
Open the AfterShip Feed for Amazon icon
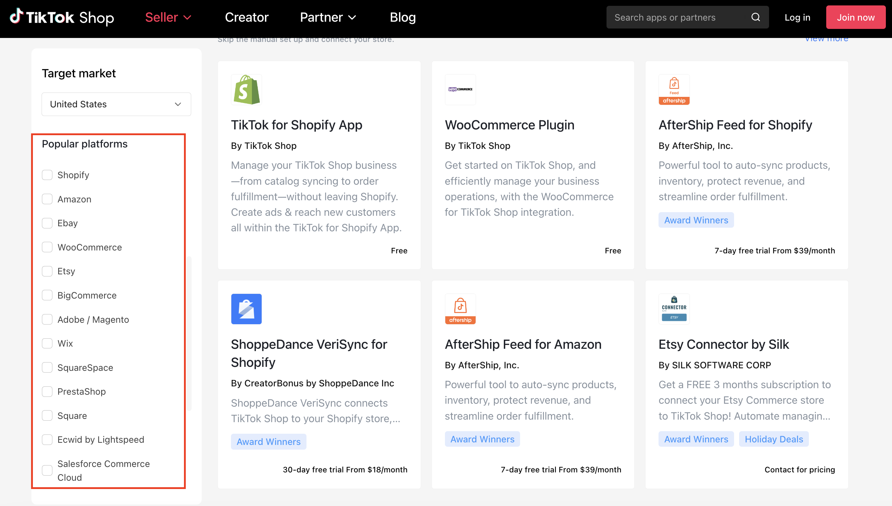(460, 309)
